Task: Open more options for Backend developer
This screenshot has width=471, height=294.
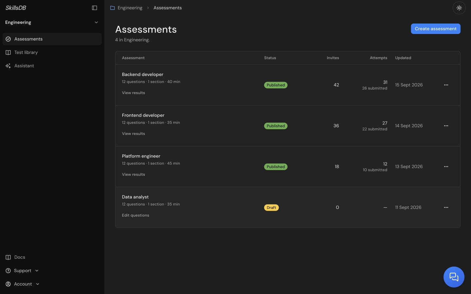Action: [x=446, y=85]
